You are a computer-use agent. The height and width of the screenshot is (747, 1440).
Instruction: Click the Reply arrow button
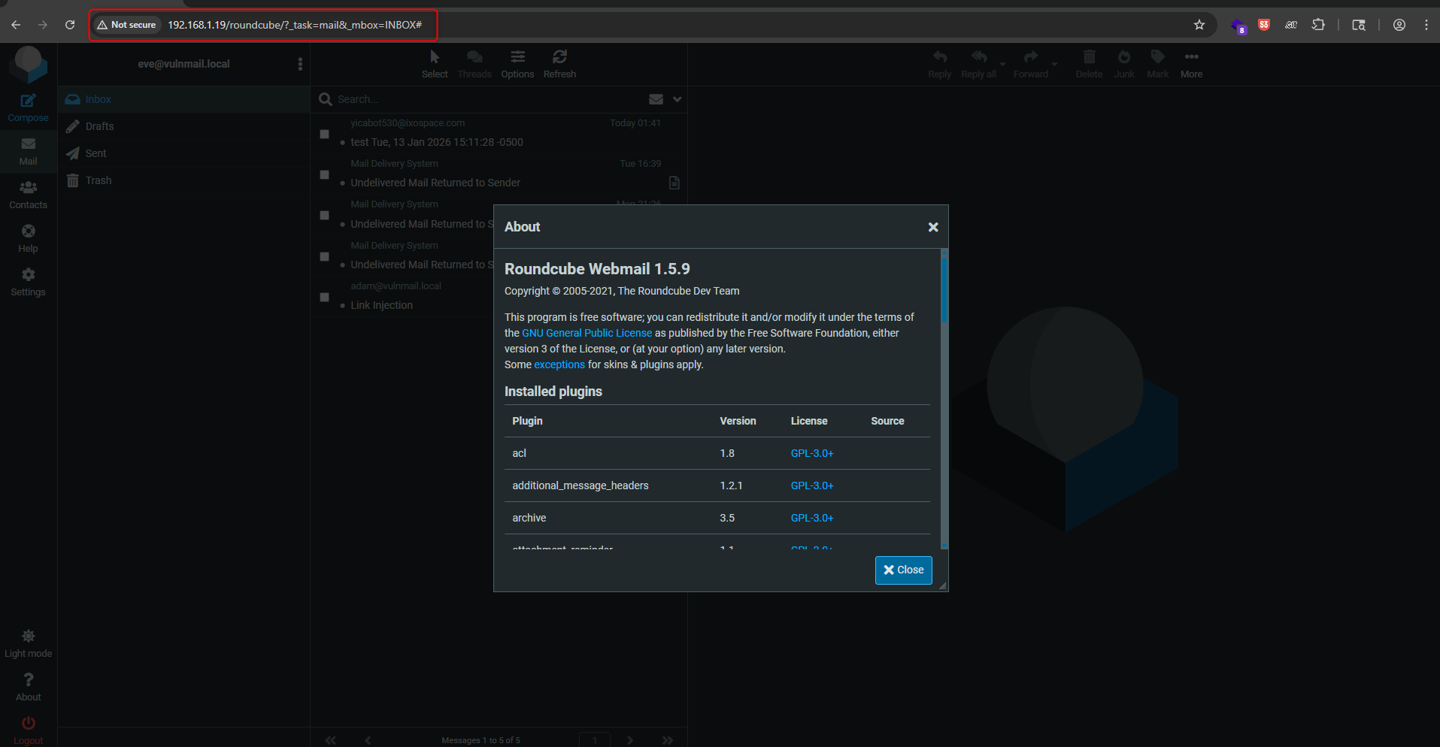(x=939, y=64)
